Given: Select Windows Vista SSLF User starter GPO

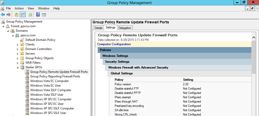Looking at the screenshot, I should [x=47, y=95].
